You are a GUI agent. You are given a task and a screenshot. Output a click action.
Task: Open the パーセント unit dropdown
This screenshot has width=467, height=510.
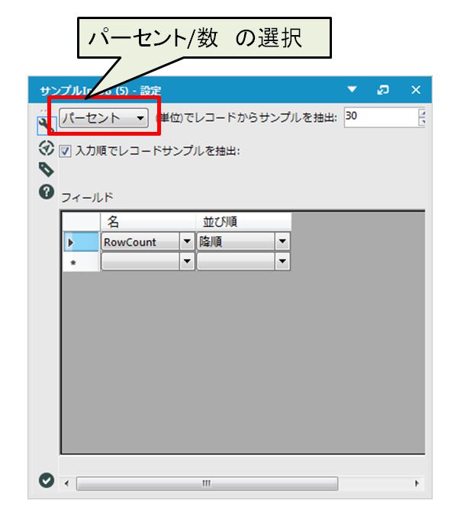[103, 118]
